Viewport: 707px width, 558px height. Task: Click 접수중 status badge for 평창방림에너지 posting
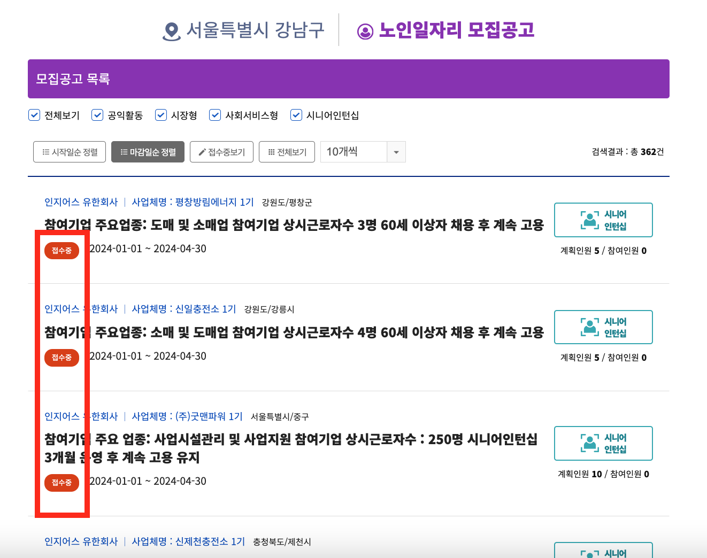click(62, 251)
